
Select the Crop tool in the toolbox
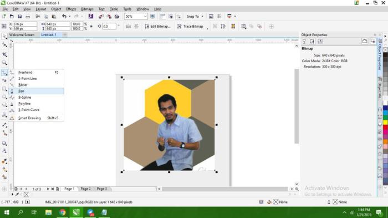tap(4, 54)
